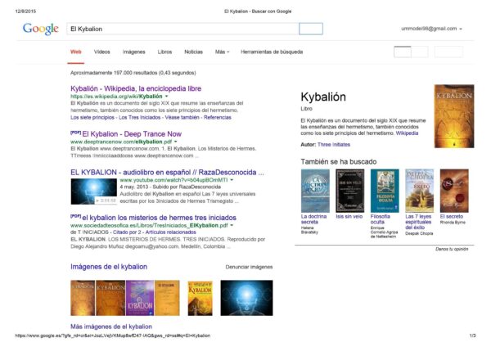Screen dimensions: 491x347
Task: Expand the arrow next to es.wikipedia.org URL
Action: tap(167, 97)
